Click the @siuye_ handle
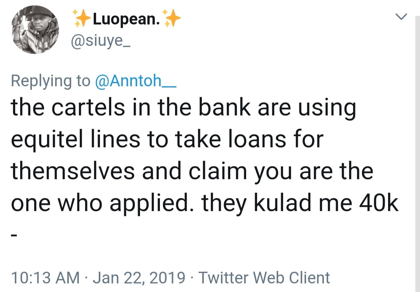Viewport: 420px width, 292px height. click(100, 40)
